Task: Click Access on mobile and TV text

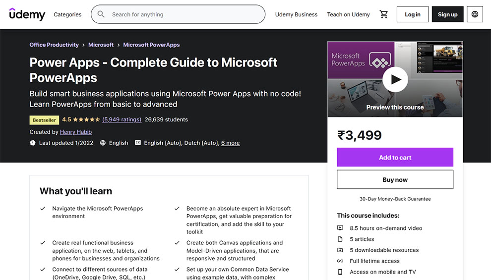Action: 383,272
